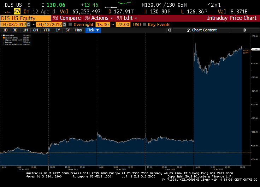This screenshot has width=260, height=187.
Task: Expand the 96) Actions dropdown menu
Action: [x=99, y=18]
